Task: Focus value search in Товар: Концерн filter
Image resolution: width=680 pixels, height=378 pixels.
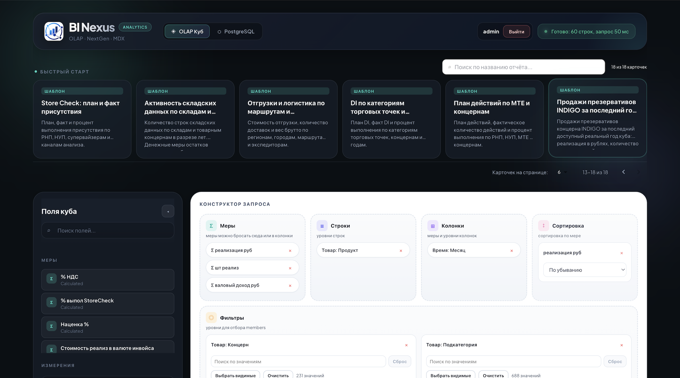Action: [x=298, y=361]
